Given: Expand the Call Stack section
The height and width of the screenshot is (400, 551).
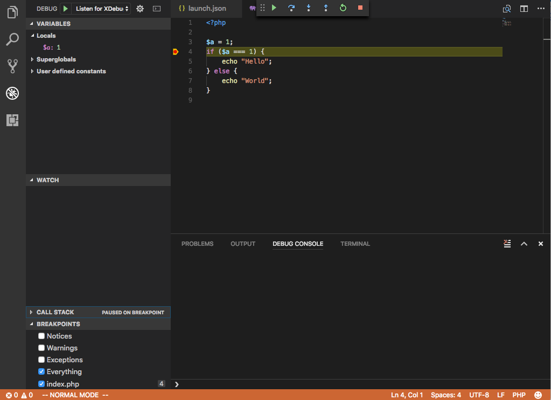Looking at the screenshot, I should pyautogui.click(x=31, y=312).
